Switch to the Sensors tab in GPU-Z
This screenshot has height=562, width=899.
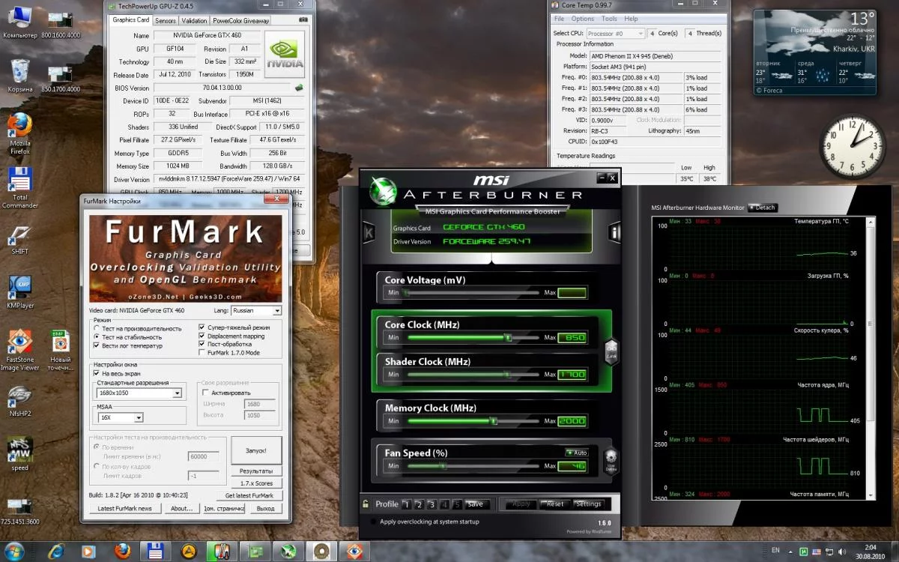click(166, 21)
